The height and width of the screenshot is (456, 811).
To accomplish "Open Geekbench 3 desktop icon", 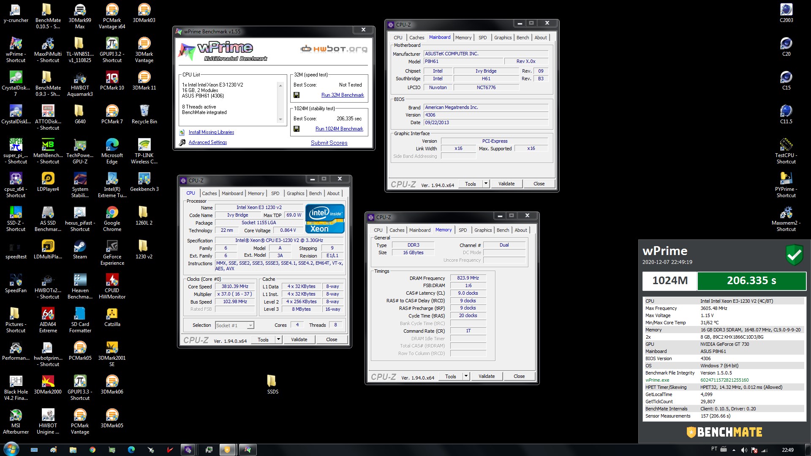I will click(144, 182).
